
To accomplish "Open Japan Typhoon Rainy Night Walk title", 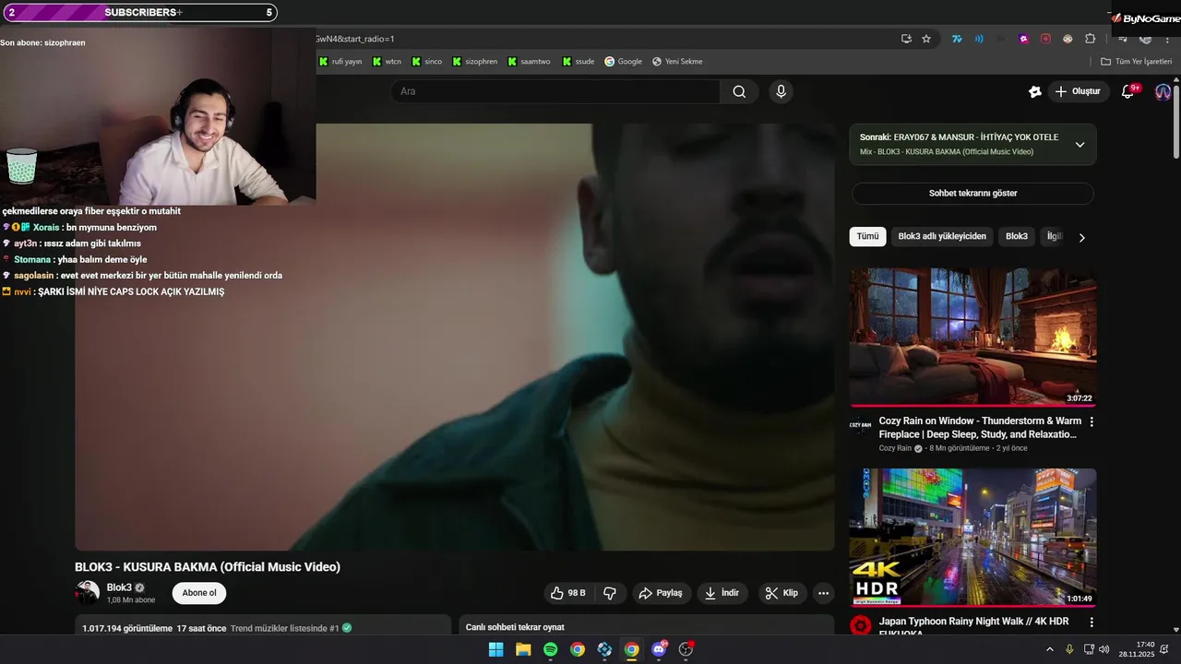I will click(973, 626).
